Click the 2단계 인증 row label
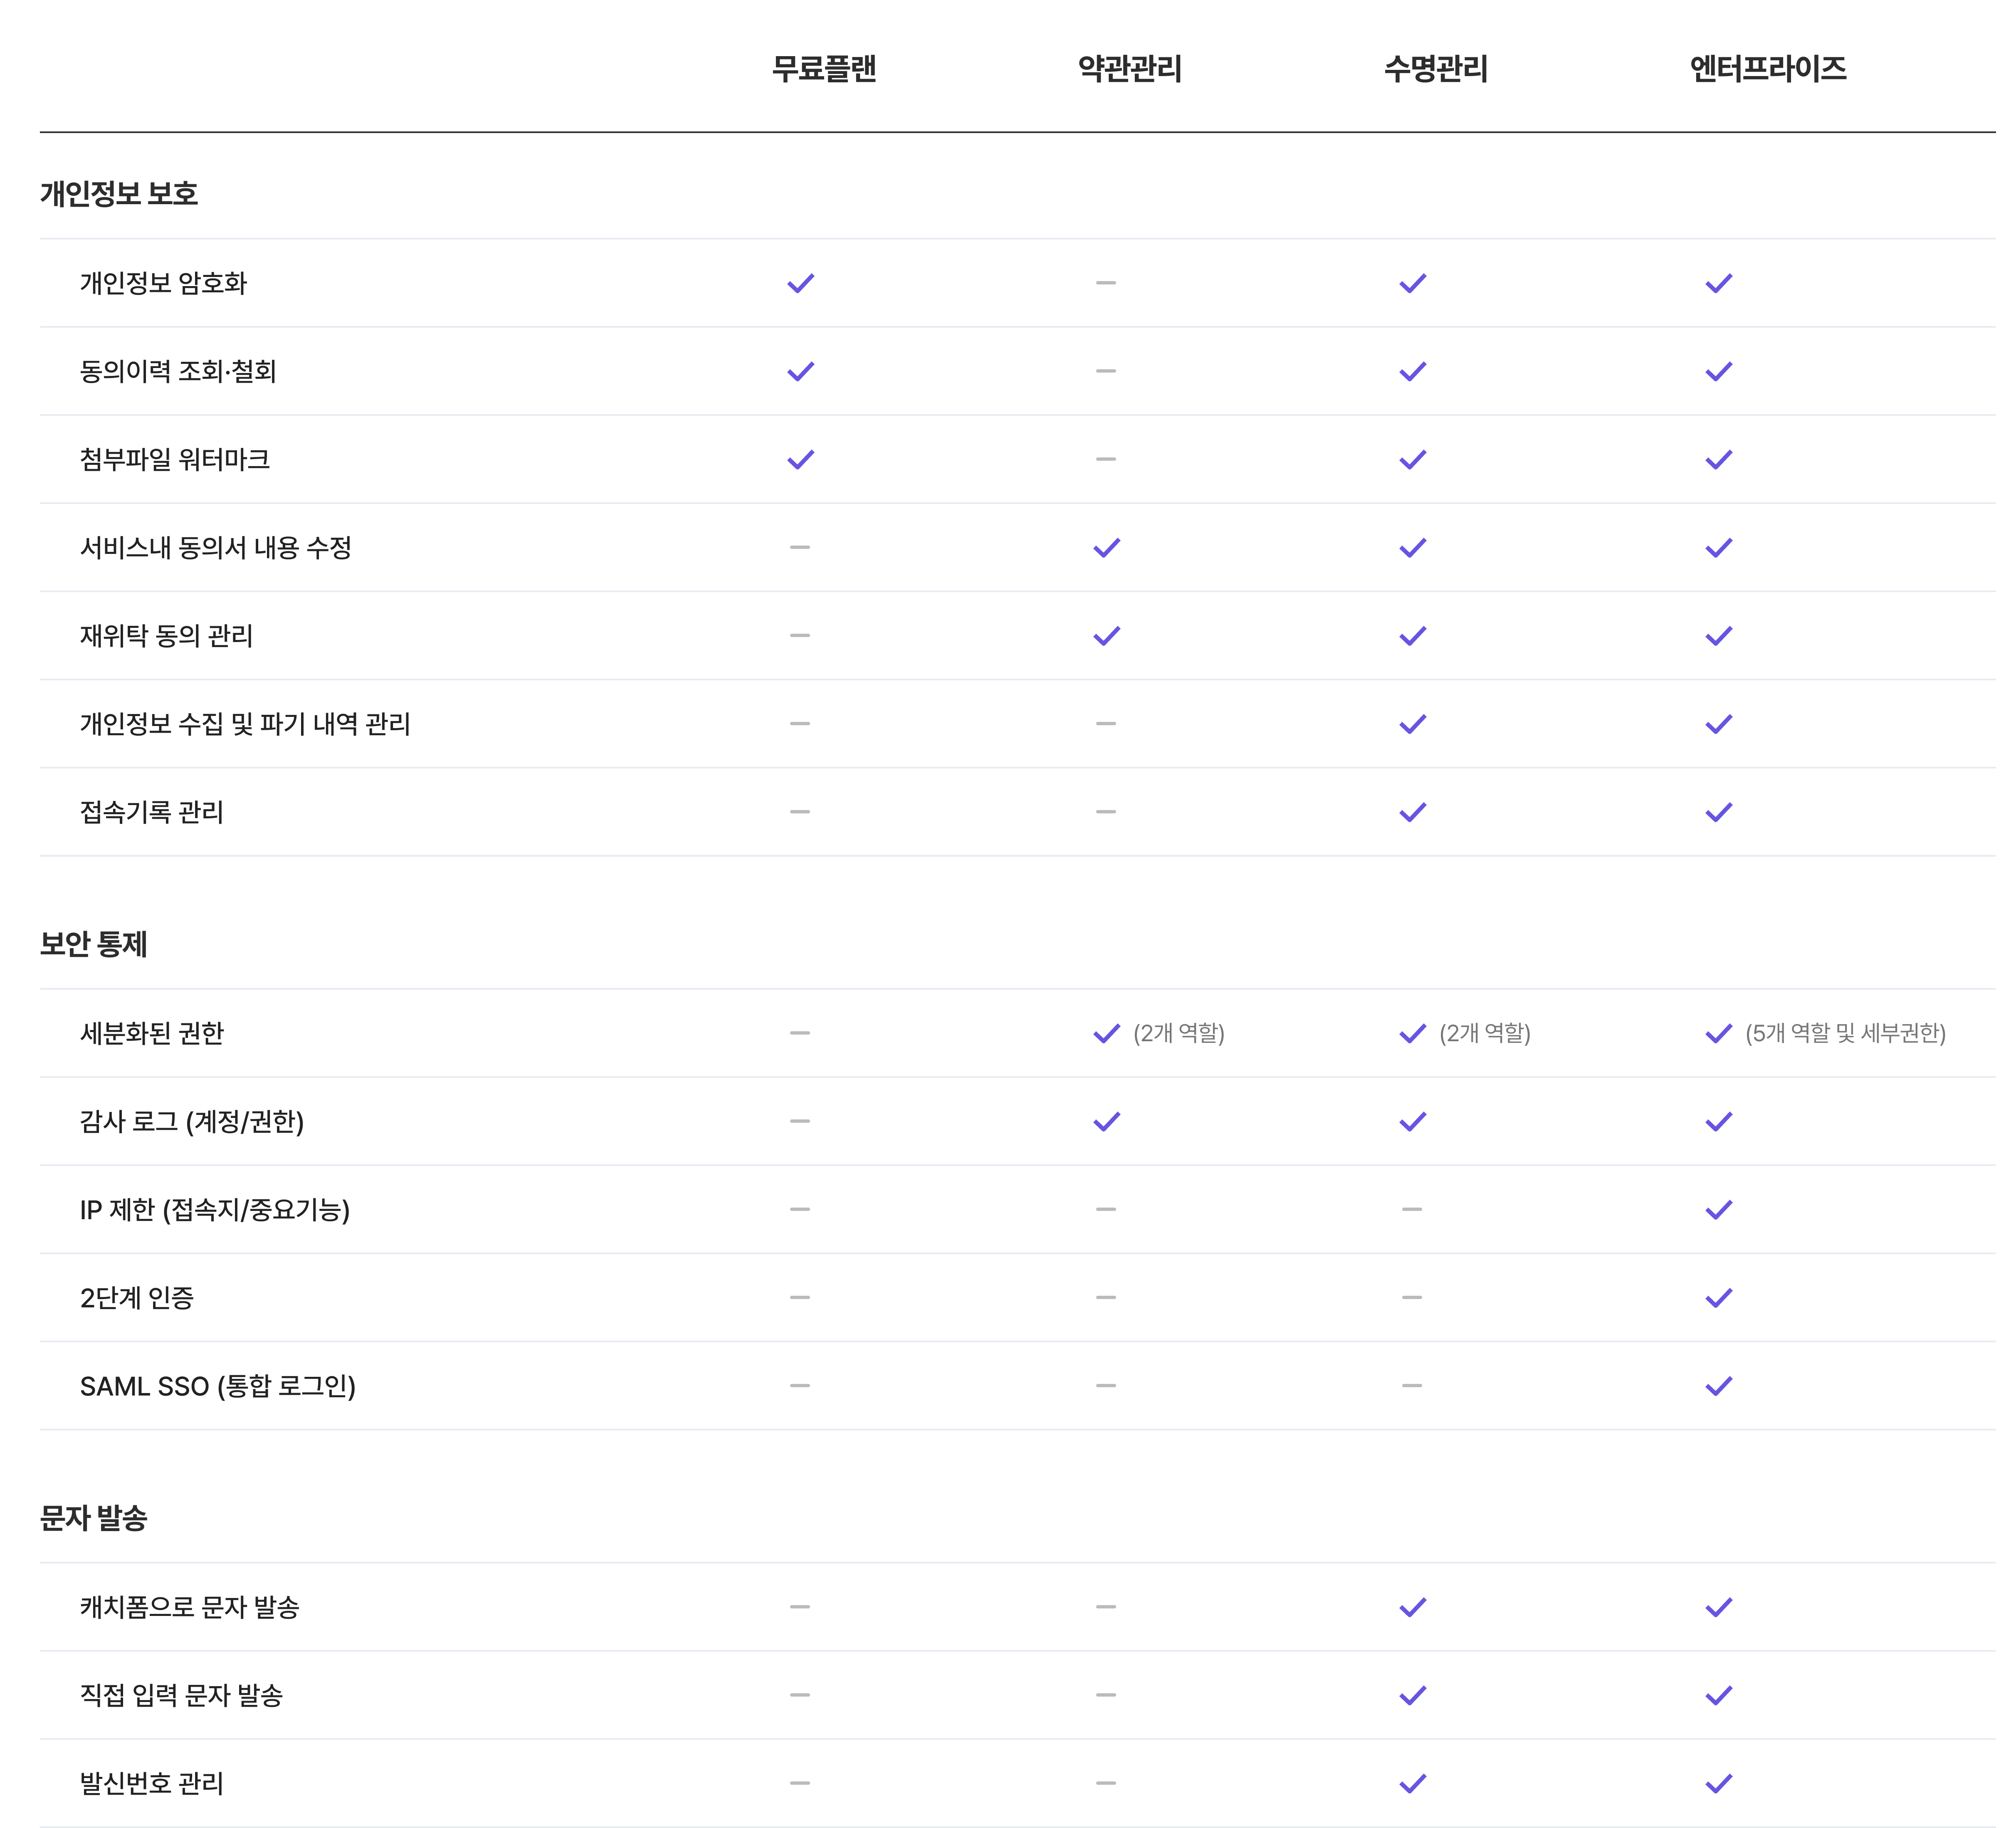 (137, 1297)
